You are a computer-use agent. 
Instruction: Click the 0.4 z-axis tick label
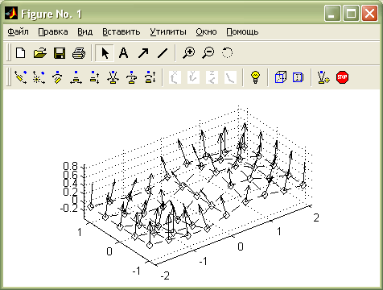click(x=70, y=184)
